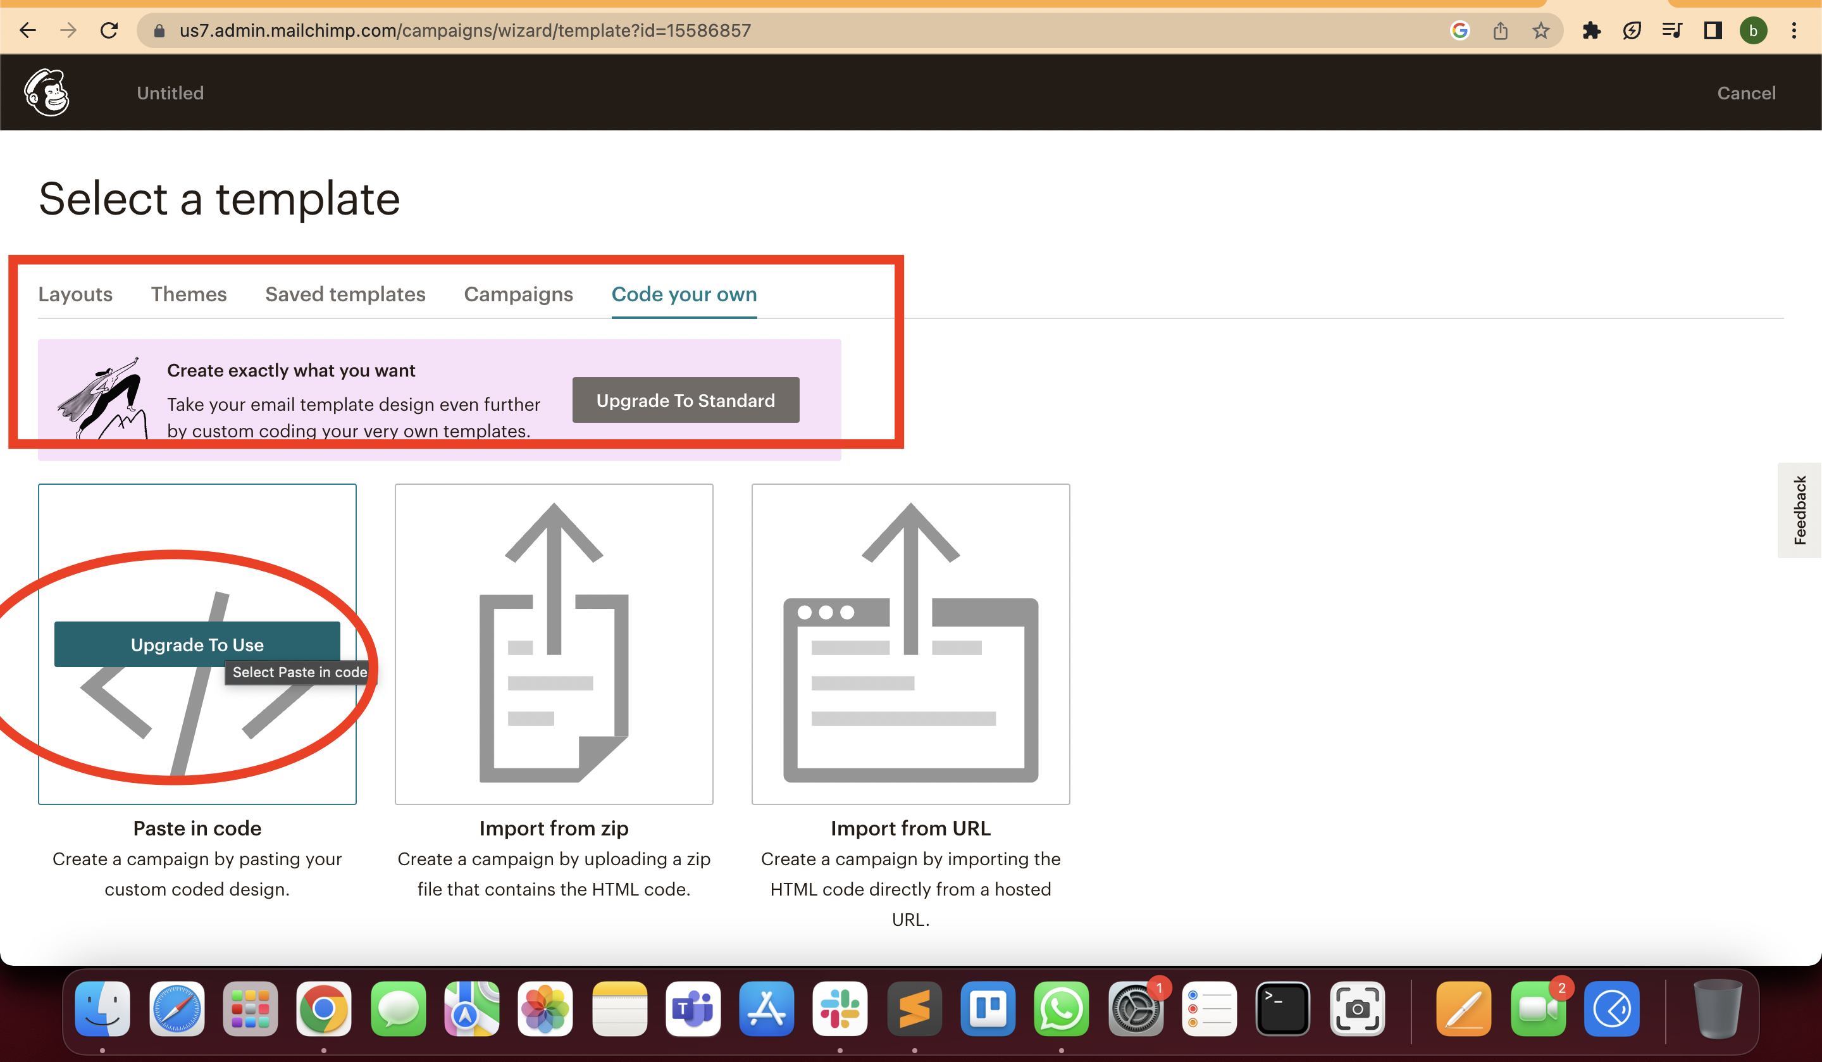This screenshot has height=1062, width=1822.
Task: Click Cancel in the header
Action: tap(1746, 92)
